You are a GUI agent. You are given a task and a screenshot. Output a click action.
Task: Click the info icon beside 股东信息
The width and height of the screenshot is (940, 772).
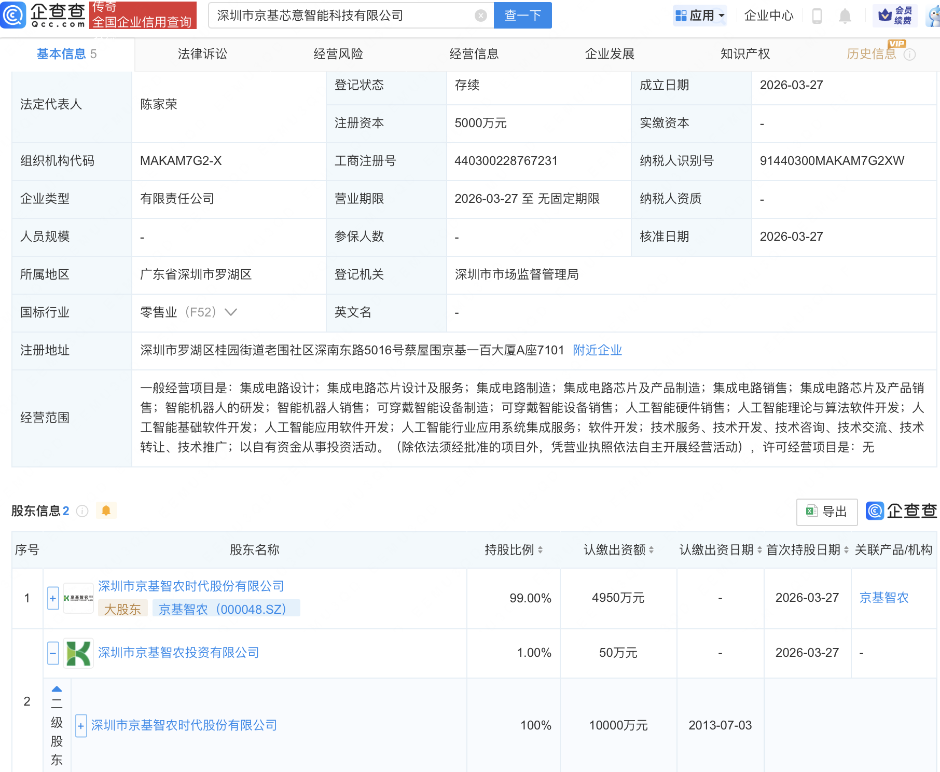[82, 511]
